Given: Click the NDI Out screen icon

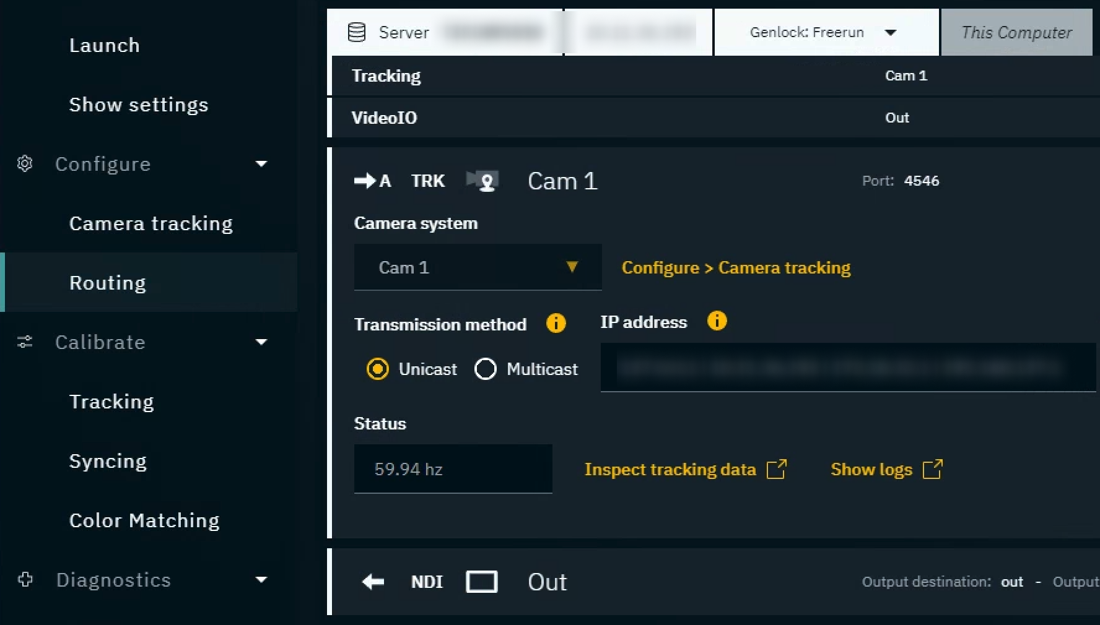Looking at the screenshot, I should (x=481, y=582).
